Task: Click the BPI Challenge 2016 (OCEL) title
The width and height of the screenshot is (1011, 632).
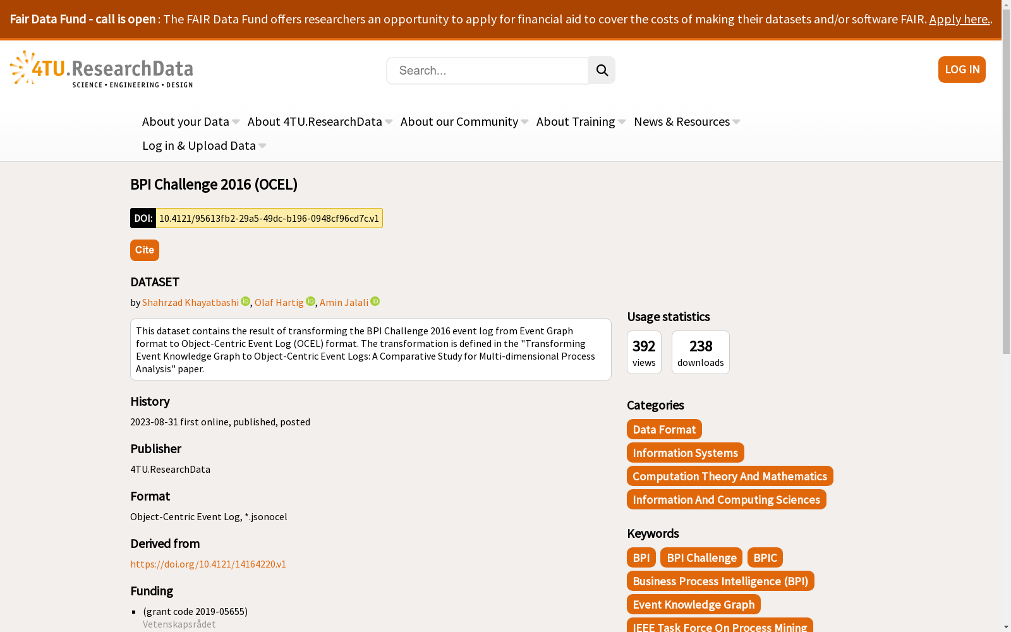Action: [214, 184]
